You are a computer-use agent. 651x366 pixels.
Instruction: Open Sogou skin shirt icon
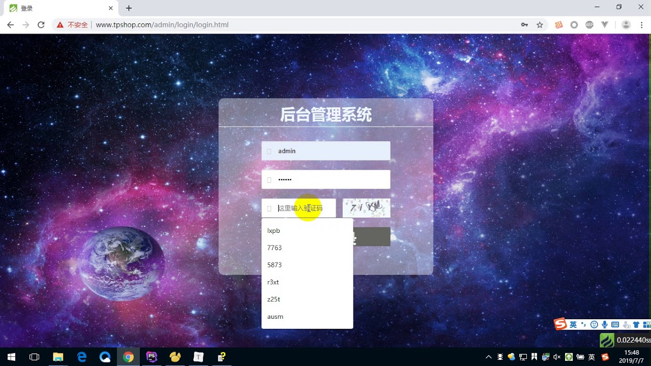[636, 324]
